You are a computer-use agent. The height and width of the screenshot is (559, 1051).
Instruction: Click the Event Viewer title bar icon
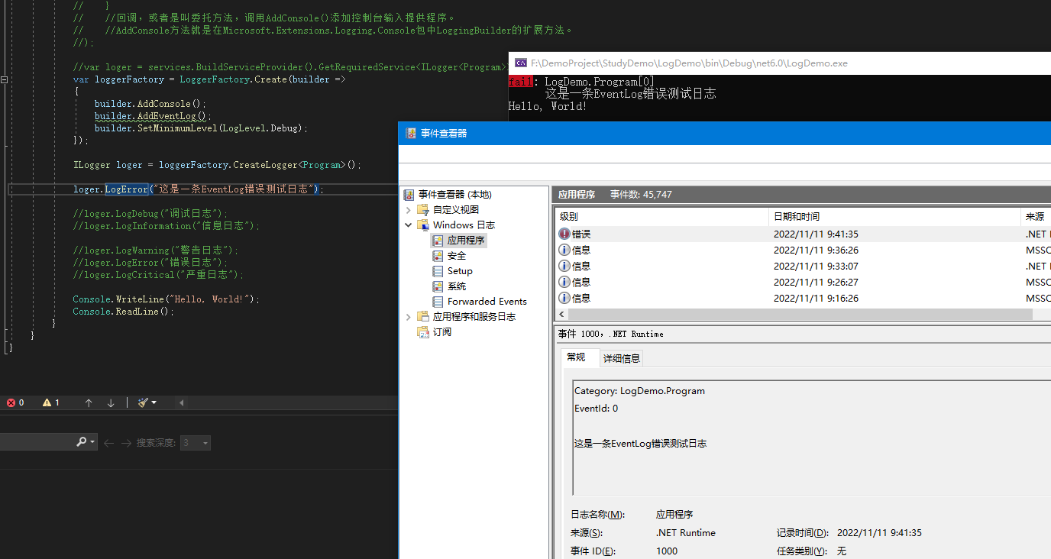(409, 133)
